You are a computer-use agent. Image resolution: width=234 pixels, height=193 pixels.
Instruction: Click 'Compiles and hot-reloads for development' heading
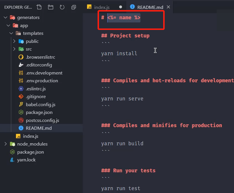point(173,81)
